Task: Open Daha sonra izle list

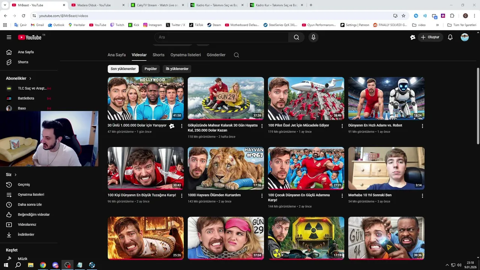Action: coord(30,204)
